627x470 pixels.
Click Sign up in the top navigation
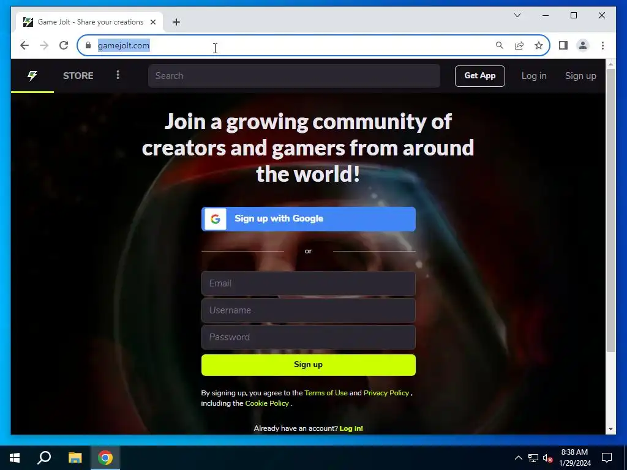[580, 76]
